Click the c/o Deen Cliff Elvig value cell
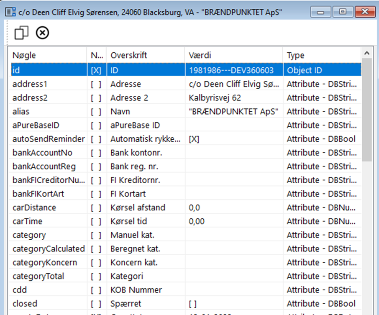Screen dimensions: 379x315 click(x=234, y=84)
